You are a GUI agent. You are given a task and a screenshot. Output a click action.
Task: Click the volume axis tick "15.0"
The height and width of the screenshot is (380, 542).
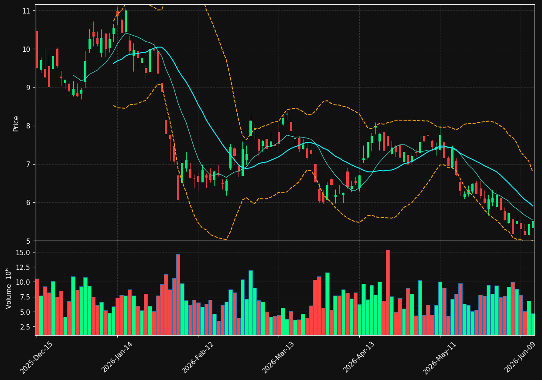tap(24, 252)
